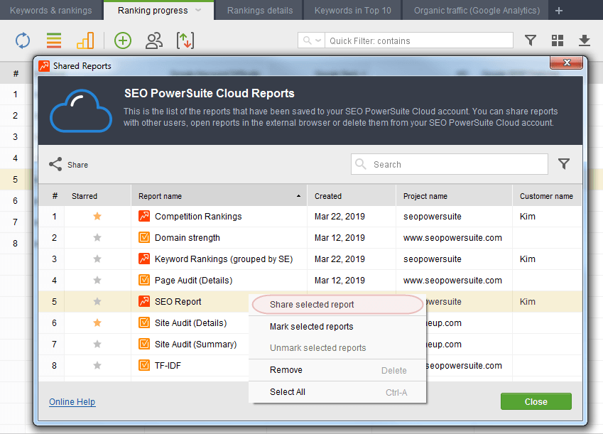Open the Online Help link

[x=72, y=402]
